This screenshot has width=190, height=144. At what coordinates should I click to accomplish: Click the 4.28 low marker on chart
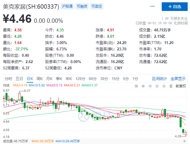pyautogui.click(x=178, y=136)
